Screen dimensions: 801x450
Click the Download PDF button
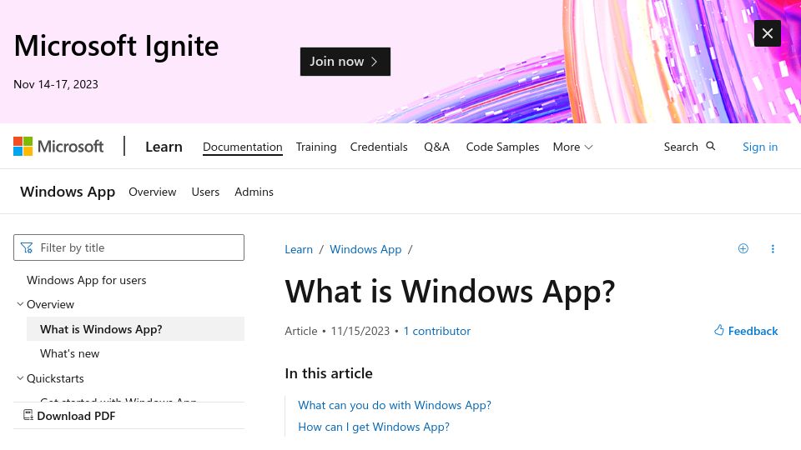[69, 416]
